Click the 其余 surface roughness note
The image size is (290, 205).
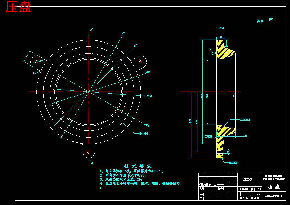260,21
